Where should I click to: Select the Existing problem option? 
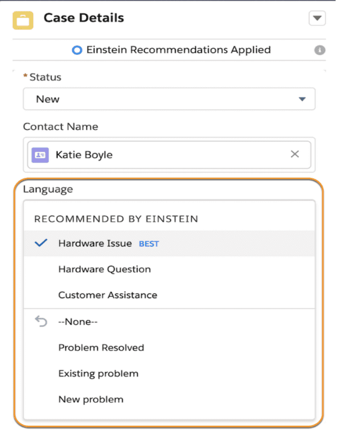point(98,373)
